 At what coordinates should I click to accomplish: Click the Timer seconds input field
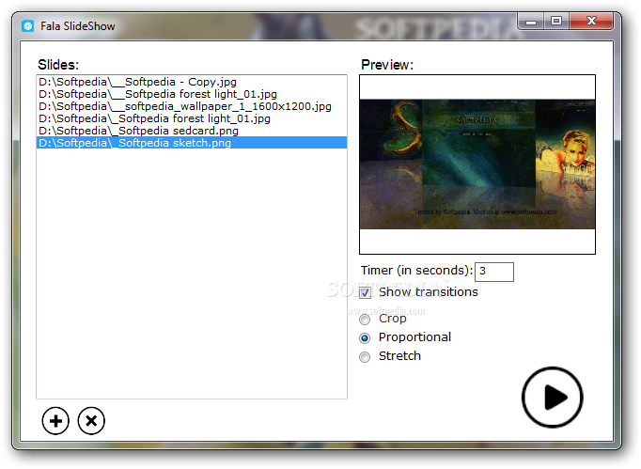point(493,272)
